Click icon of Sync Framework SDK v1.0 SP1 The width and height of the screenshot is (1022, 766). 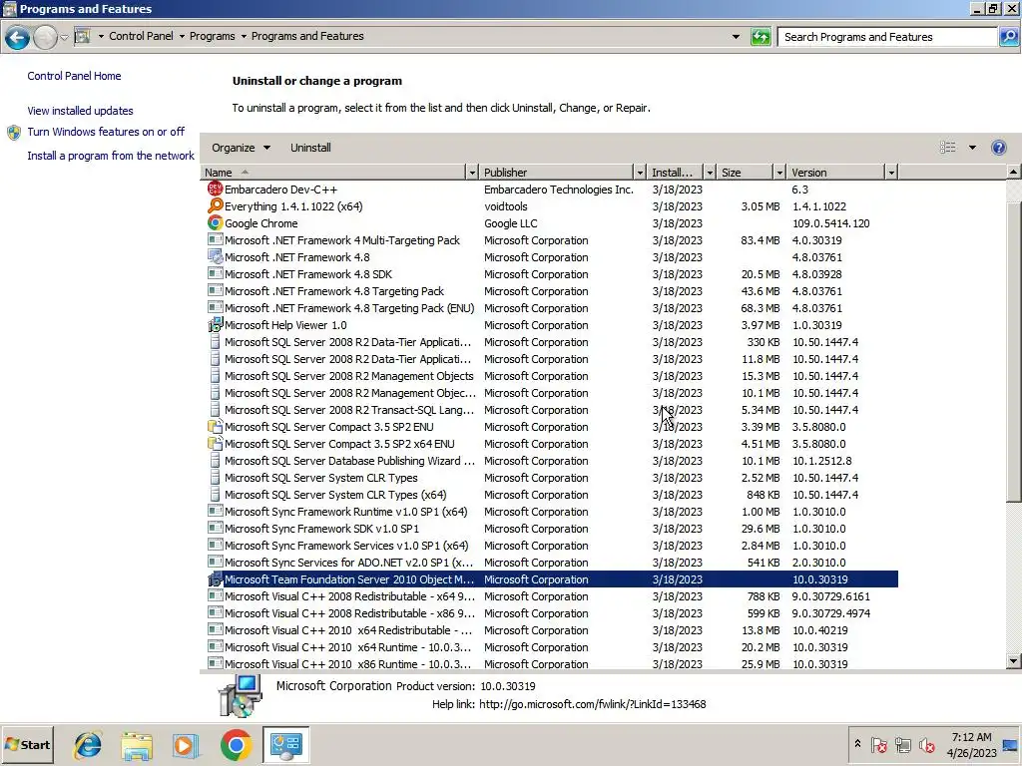(x=216, y=529)
